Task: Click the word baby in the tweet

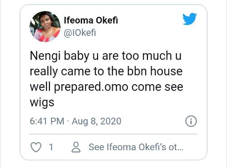Action: tap(76, 56)
